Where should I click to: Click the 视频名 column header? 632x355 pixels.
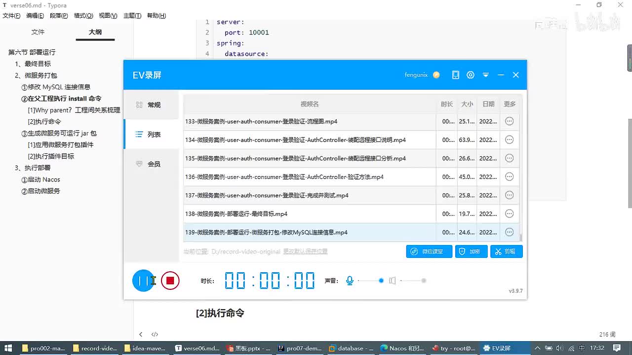pos(310,104)
